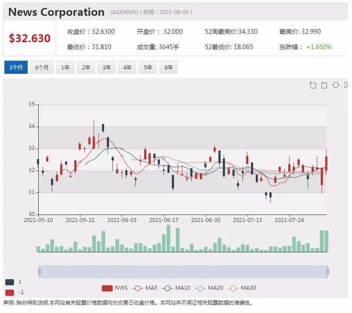Click the y-axis label 33

(32, 149)
